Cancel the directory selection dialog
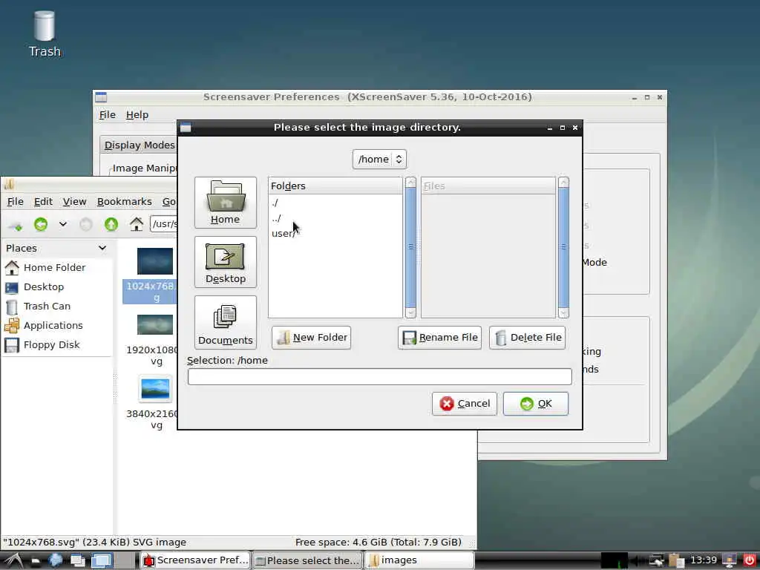The image size is (760, 570). tap(465, 404)
